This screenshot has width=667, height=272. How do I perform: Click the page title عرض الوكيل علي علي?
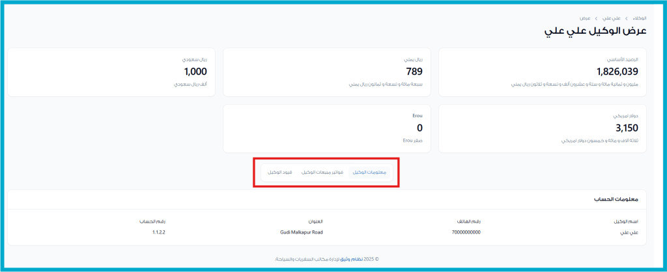coord(595,31)
